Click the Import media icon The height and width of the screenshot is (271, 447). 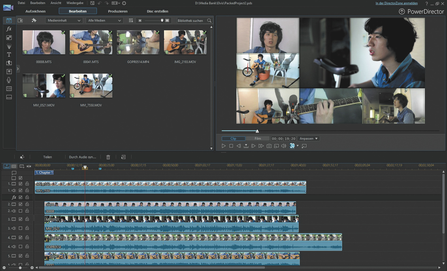click(x=20, y=20)
